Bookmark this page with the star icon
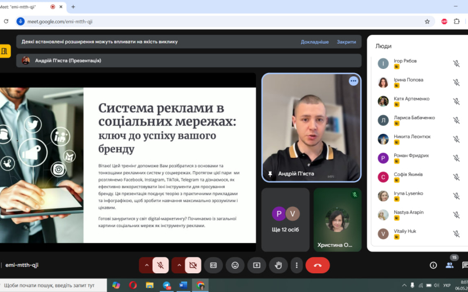Viewport: 468px width, 292px height. pos(427,22)
